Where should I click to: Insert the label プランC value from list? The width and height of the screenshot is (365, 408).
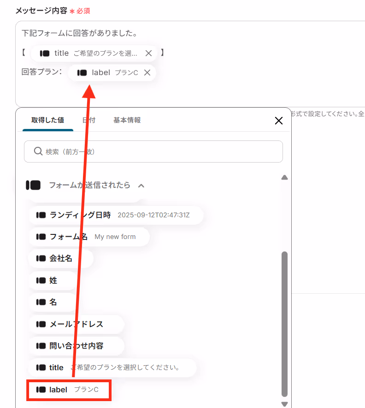69,390
